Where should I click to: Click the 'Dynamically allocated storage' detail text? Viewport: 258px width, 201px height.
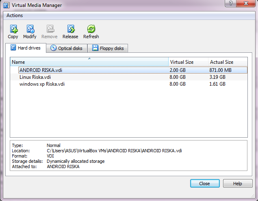pos(76,161)
